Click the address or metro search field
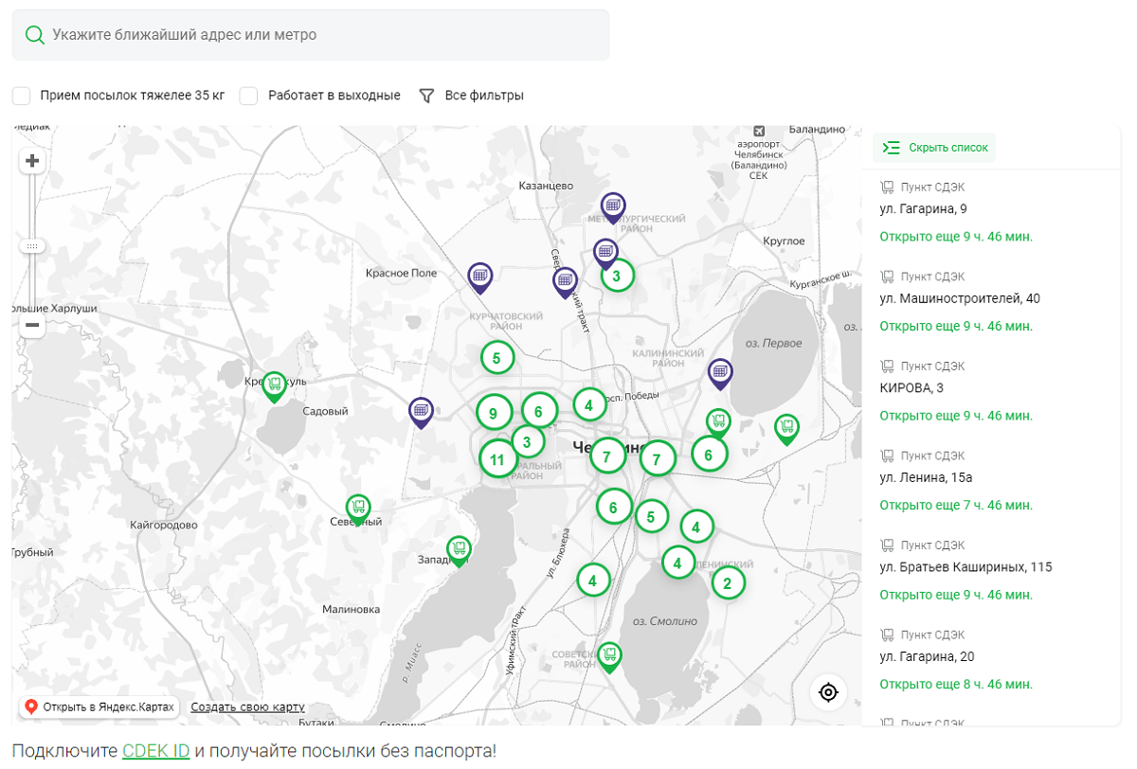The height and width of the screenshot is (769, 1137). coord(310,35)
